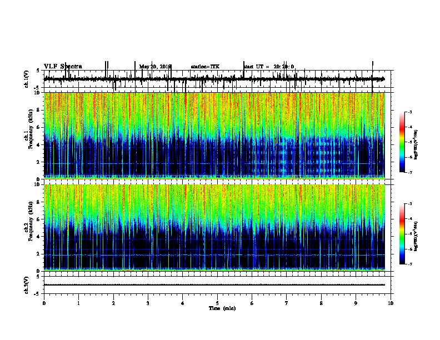Click time axis tick label "10"
Image resolution: width=440 pixels, height=340 pixels.
pyautogui.click(x=391, y=303)
